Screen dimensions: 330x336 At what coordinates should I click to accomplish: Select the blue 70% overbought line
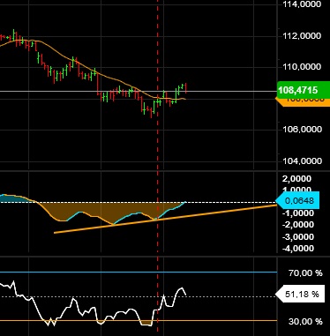139,273
